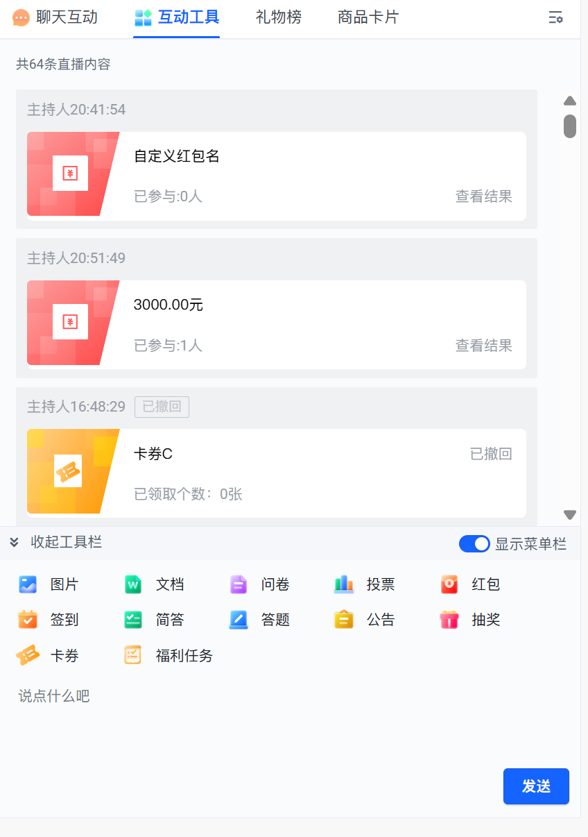
Task: Open the 简答 short answer tool icon
Action: point(133,620)
